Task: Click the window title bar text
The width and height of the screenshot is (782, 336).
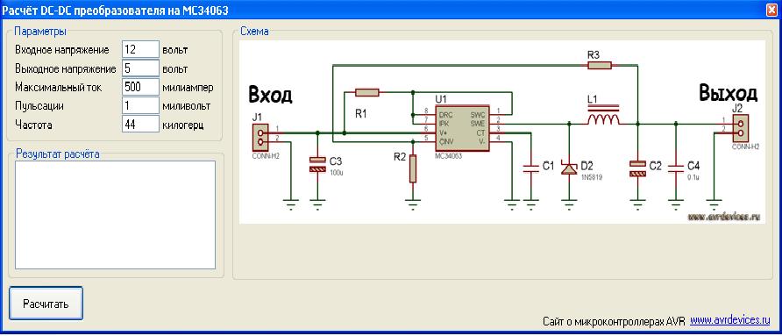Action: tap(116, 10)
